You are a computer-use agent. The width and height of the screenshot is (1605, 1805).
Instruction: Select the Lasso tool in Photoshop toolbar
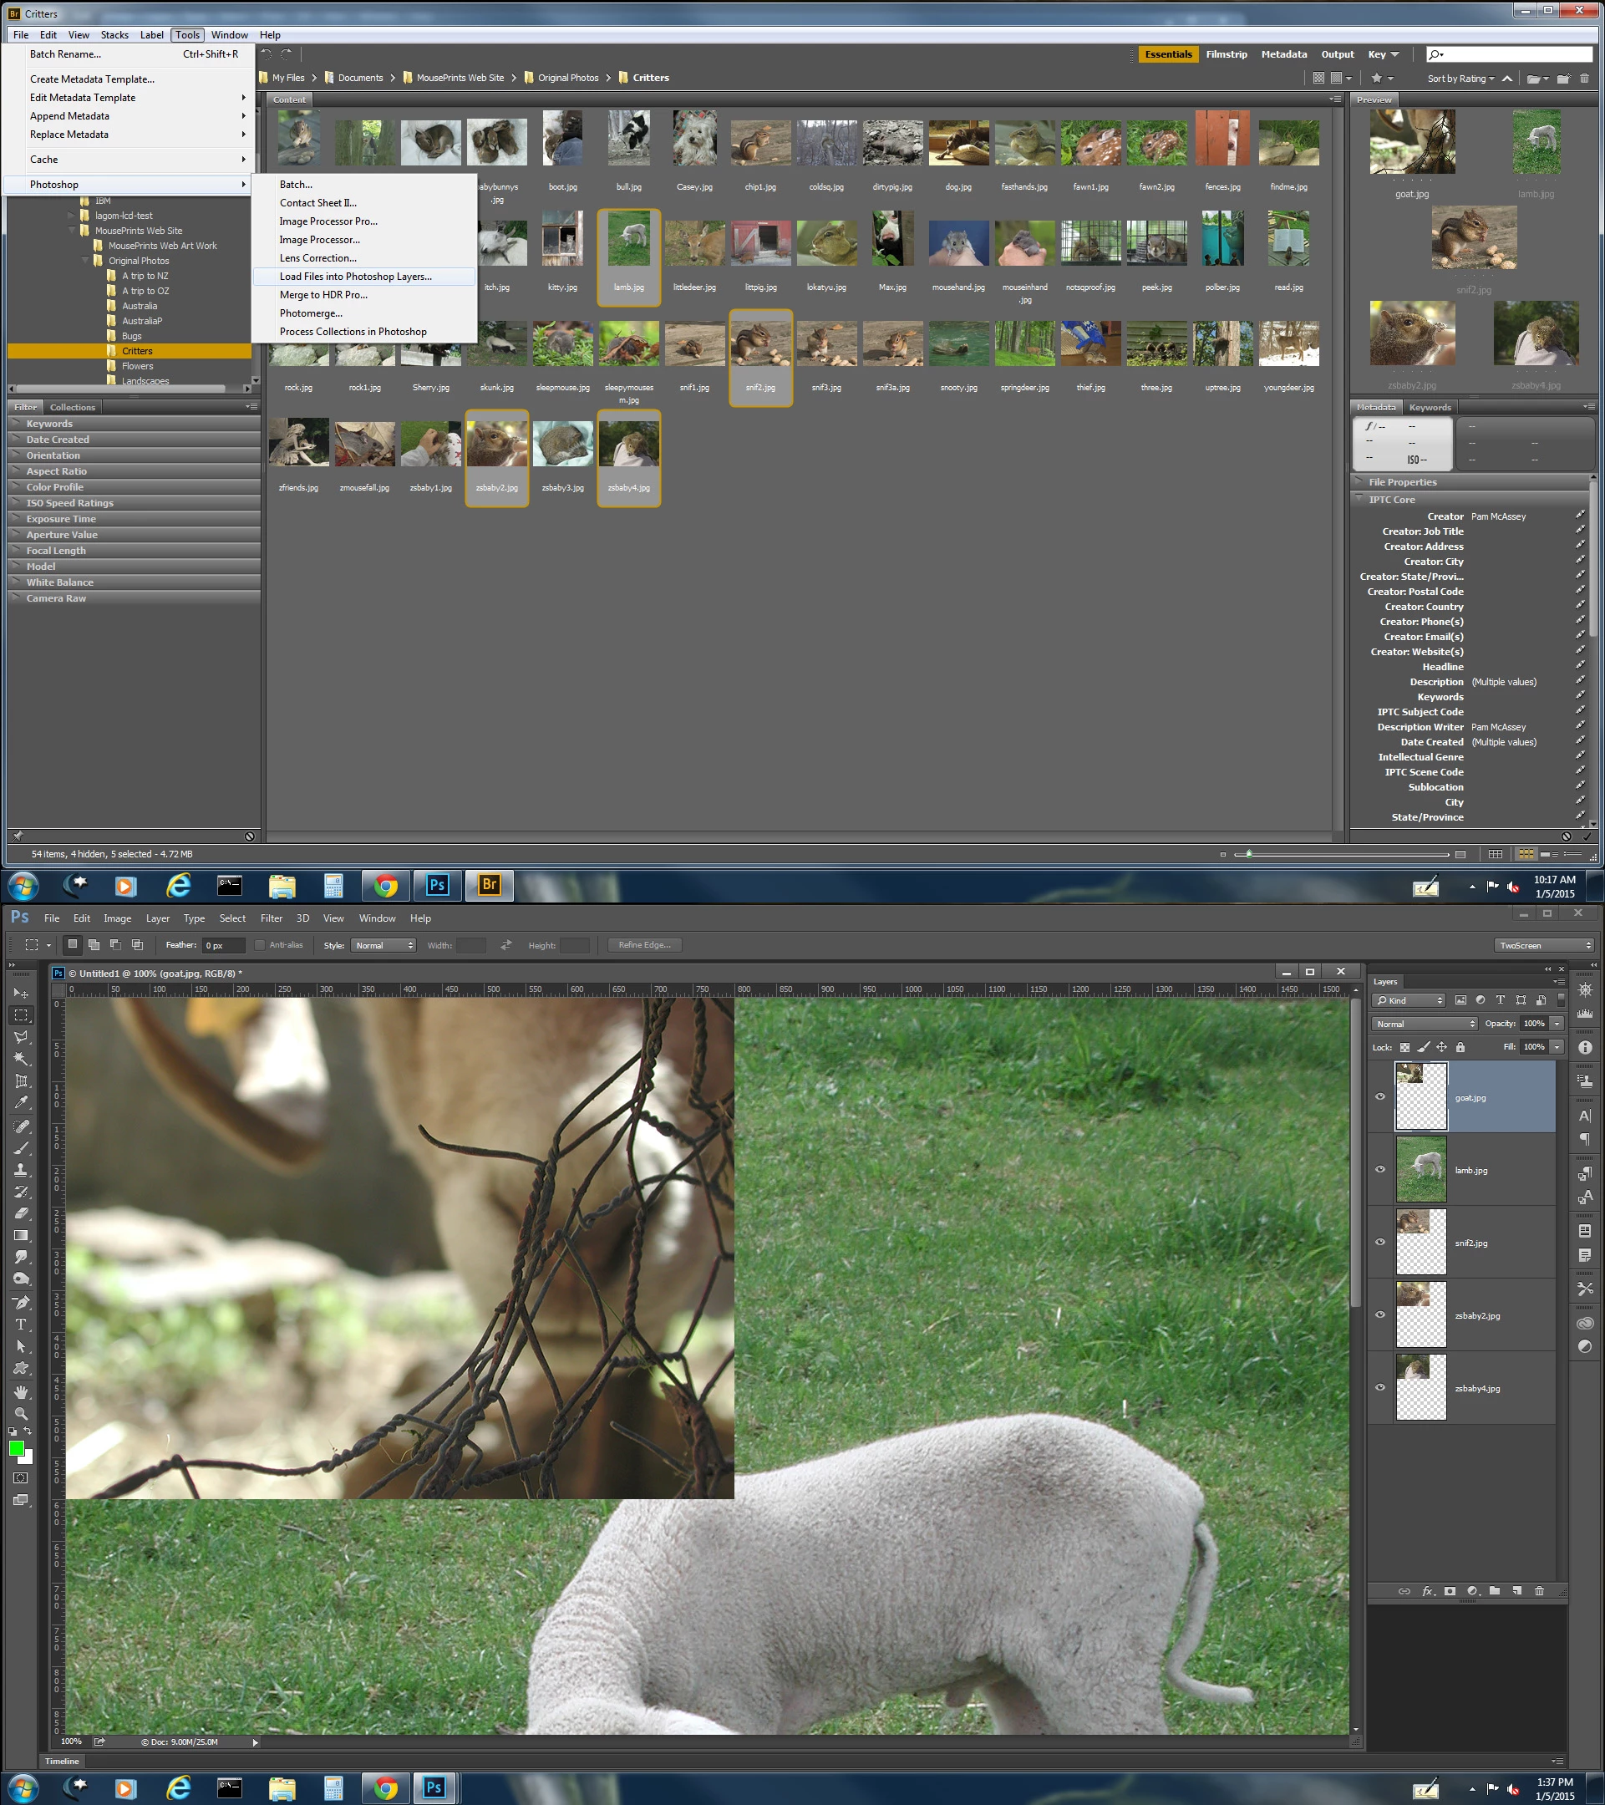[21, 1037]
